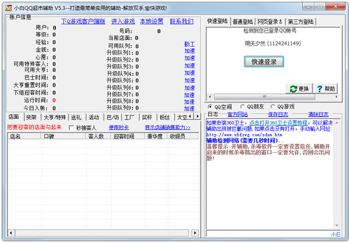Switch to the 快速登陆 tab
The height and width of the screenshot is (243, 350).
coord(218,21)
